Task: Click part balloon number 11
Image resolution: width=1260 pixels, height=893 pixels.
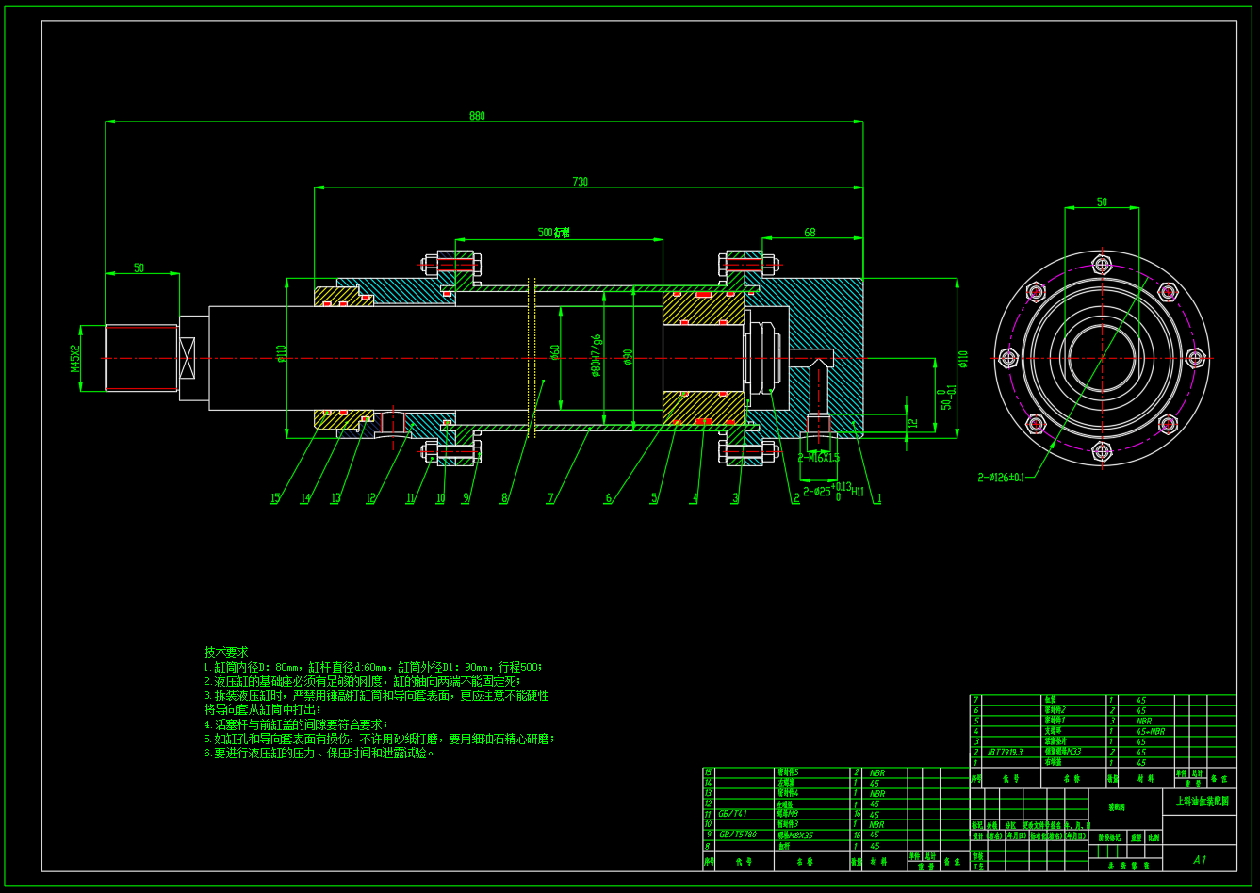Action: click(x=410, y=498)
